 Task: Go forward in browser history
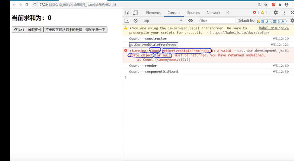[20, 5]
